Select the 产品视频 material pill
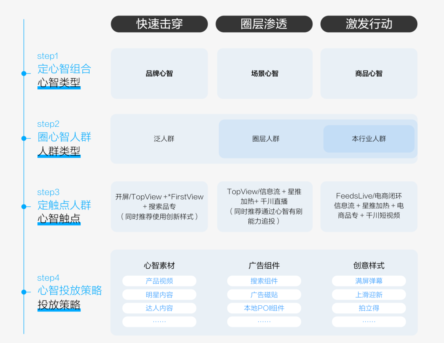The image size is (444, 343). tap(159, 281)
